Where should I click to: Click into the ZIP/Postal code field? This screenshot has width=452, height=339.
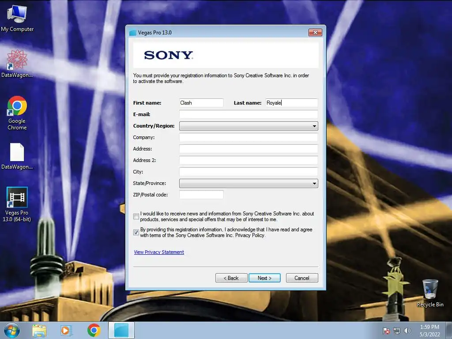(x=201, y=195)
